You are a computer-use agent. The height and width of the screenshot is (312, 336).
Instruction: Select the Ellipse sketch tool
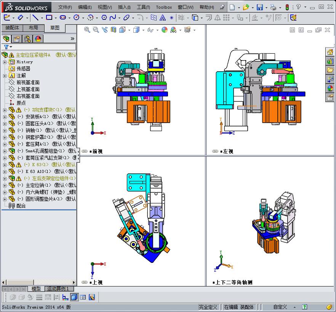pyautogui.click(x=126, y=18)
